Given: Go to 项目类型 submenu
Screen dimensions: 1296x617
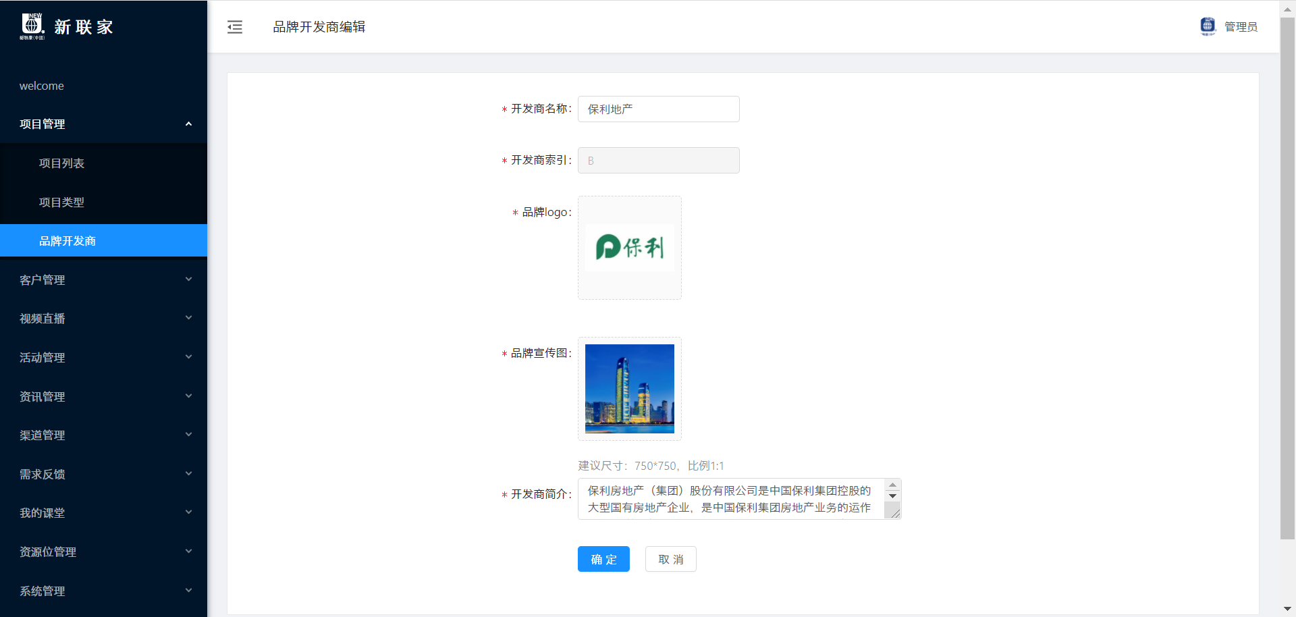Looking at the screenshot, I should coord(103,203).
